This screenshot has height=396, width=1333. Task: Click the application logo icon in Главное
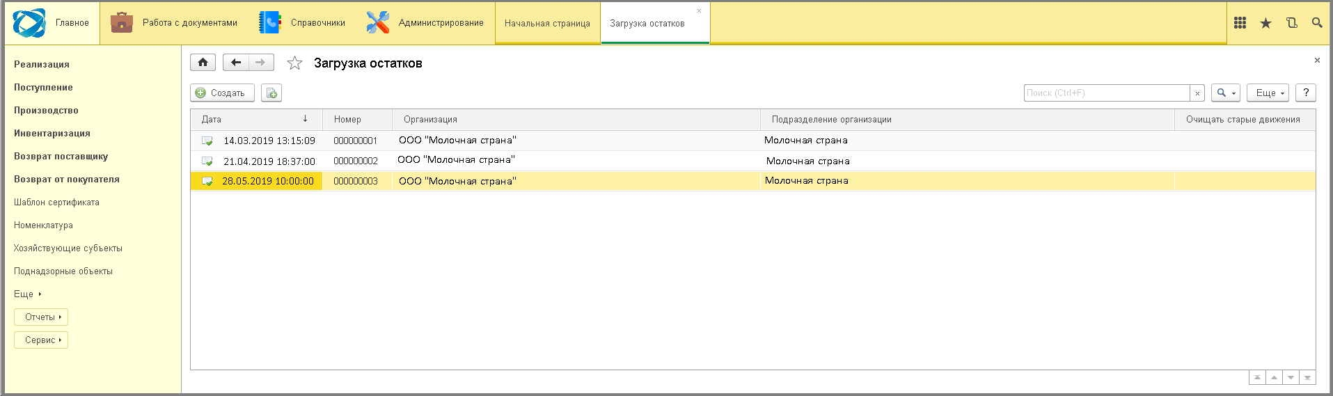[29, 23]
